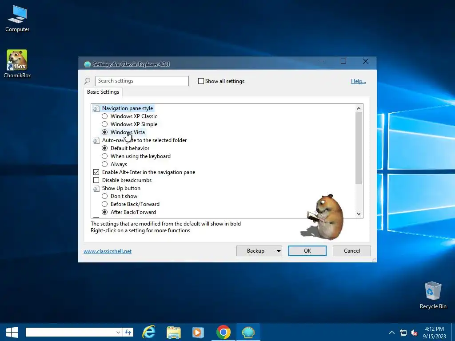Click the gear icon beside Navigation pane style
This screenshot has height=341, width=455.
coord(96,108)
